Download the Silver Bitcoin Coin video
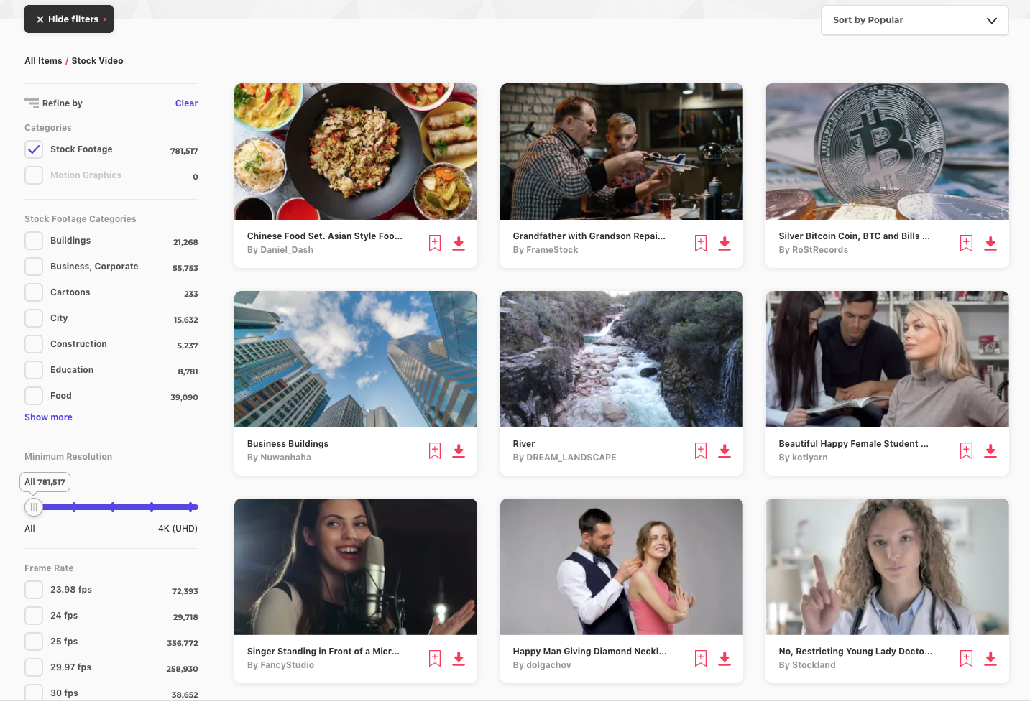 990,243
